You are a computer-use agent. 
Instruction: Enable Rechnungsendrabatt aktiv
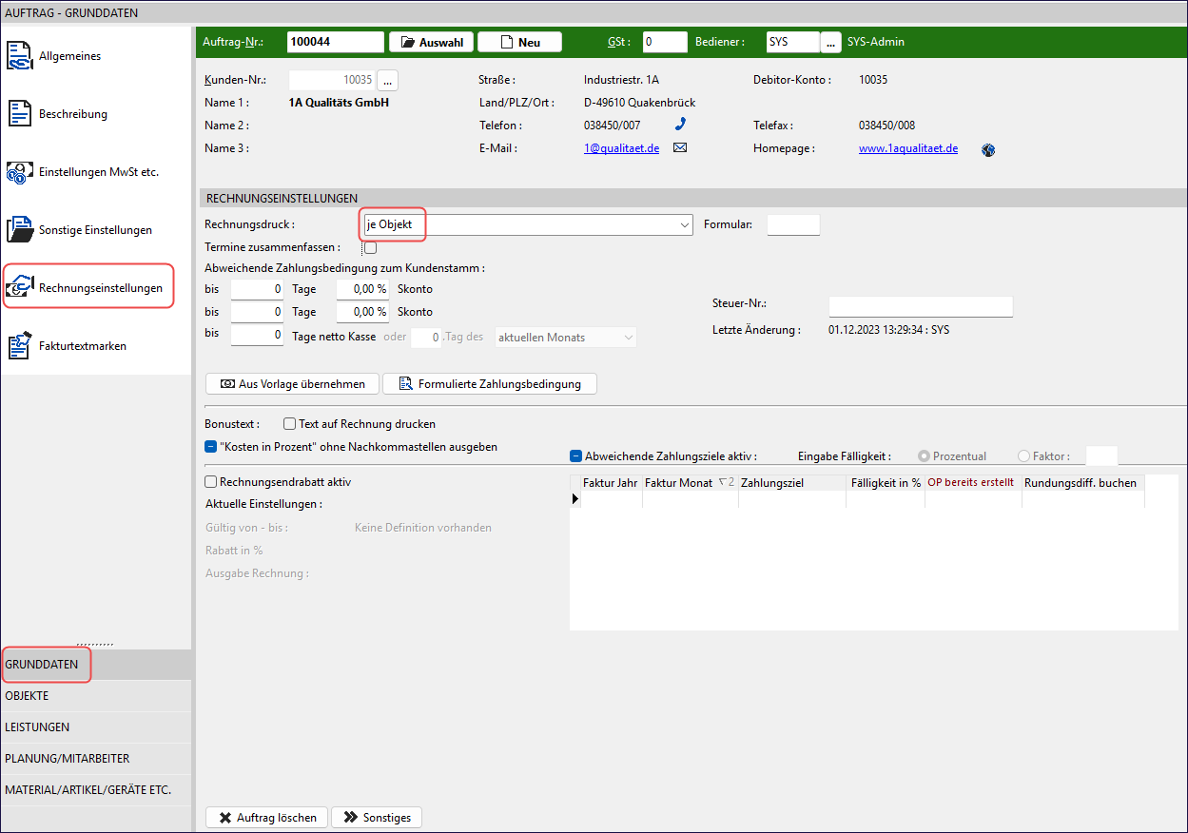(211, 482)
